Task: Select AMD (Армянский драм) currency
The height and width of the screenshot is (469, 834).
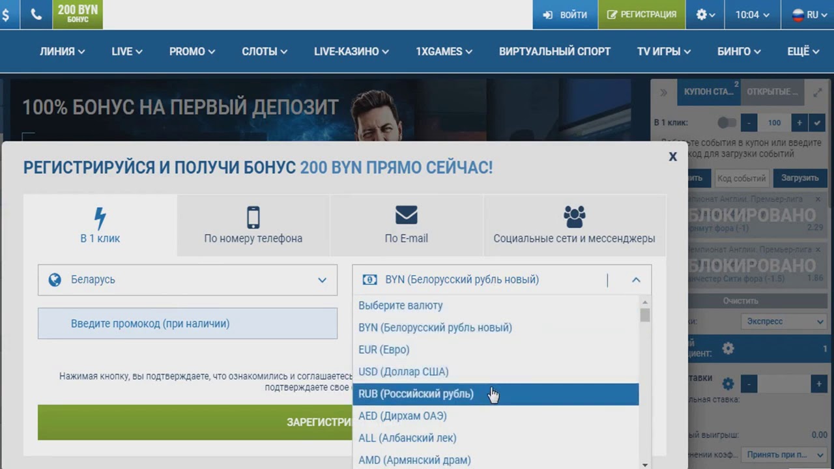Action: 496,460
